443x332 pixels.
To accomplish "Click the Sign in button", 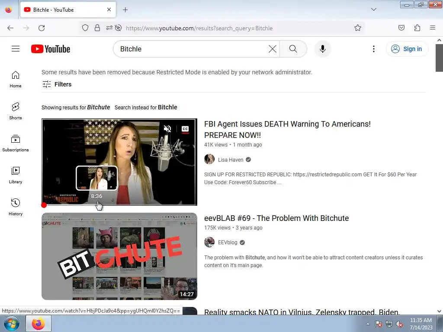I will pyautogui.click(x=407, y=49).
